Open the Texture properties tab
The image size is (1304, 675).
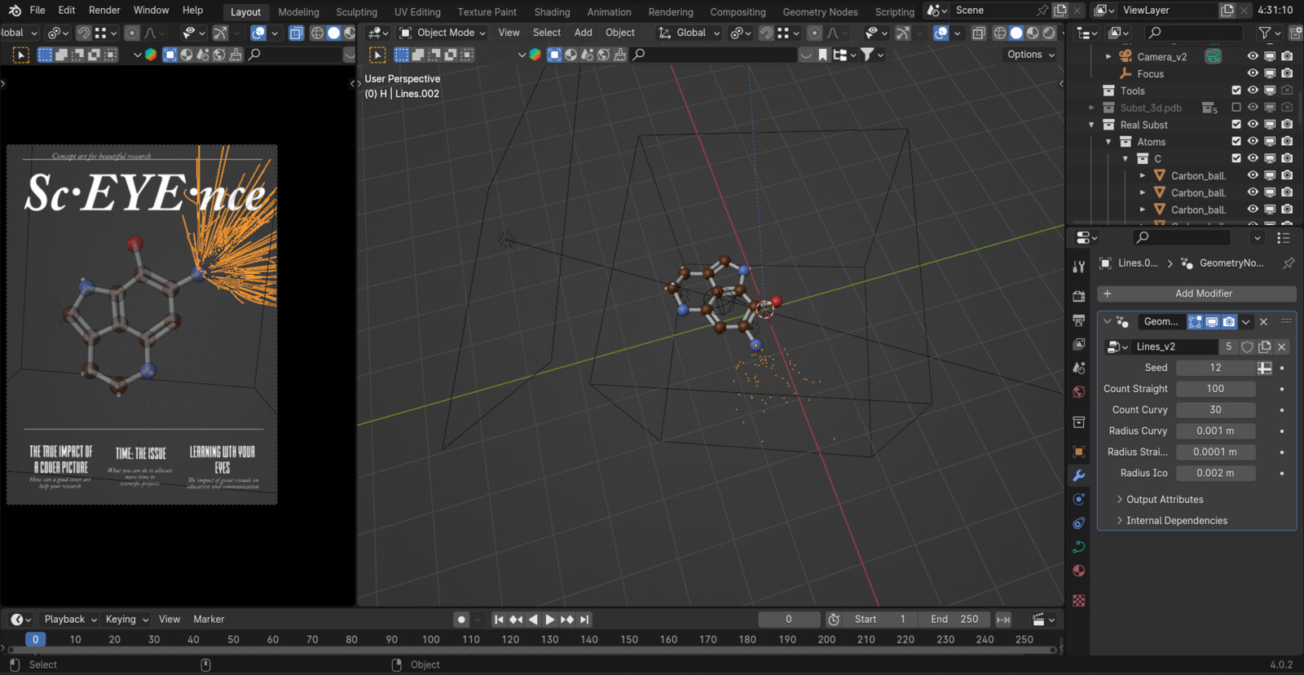click(x=1079, y=601)
